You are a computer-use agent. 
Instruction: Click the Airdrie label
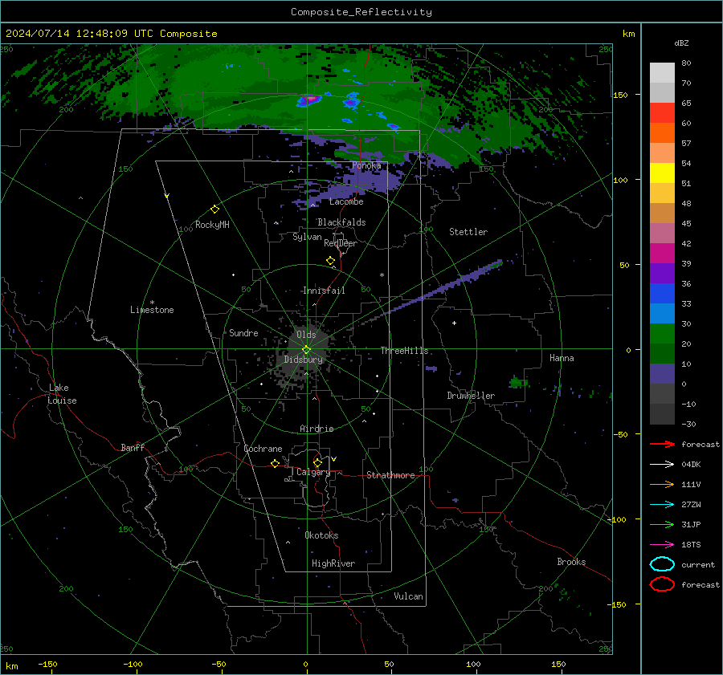[x=317, y=429]
